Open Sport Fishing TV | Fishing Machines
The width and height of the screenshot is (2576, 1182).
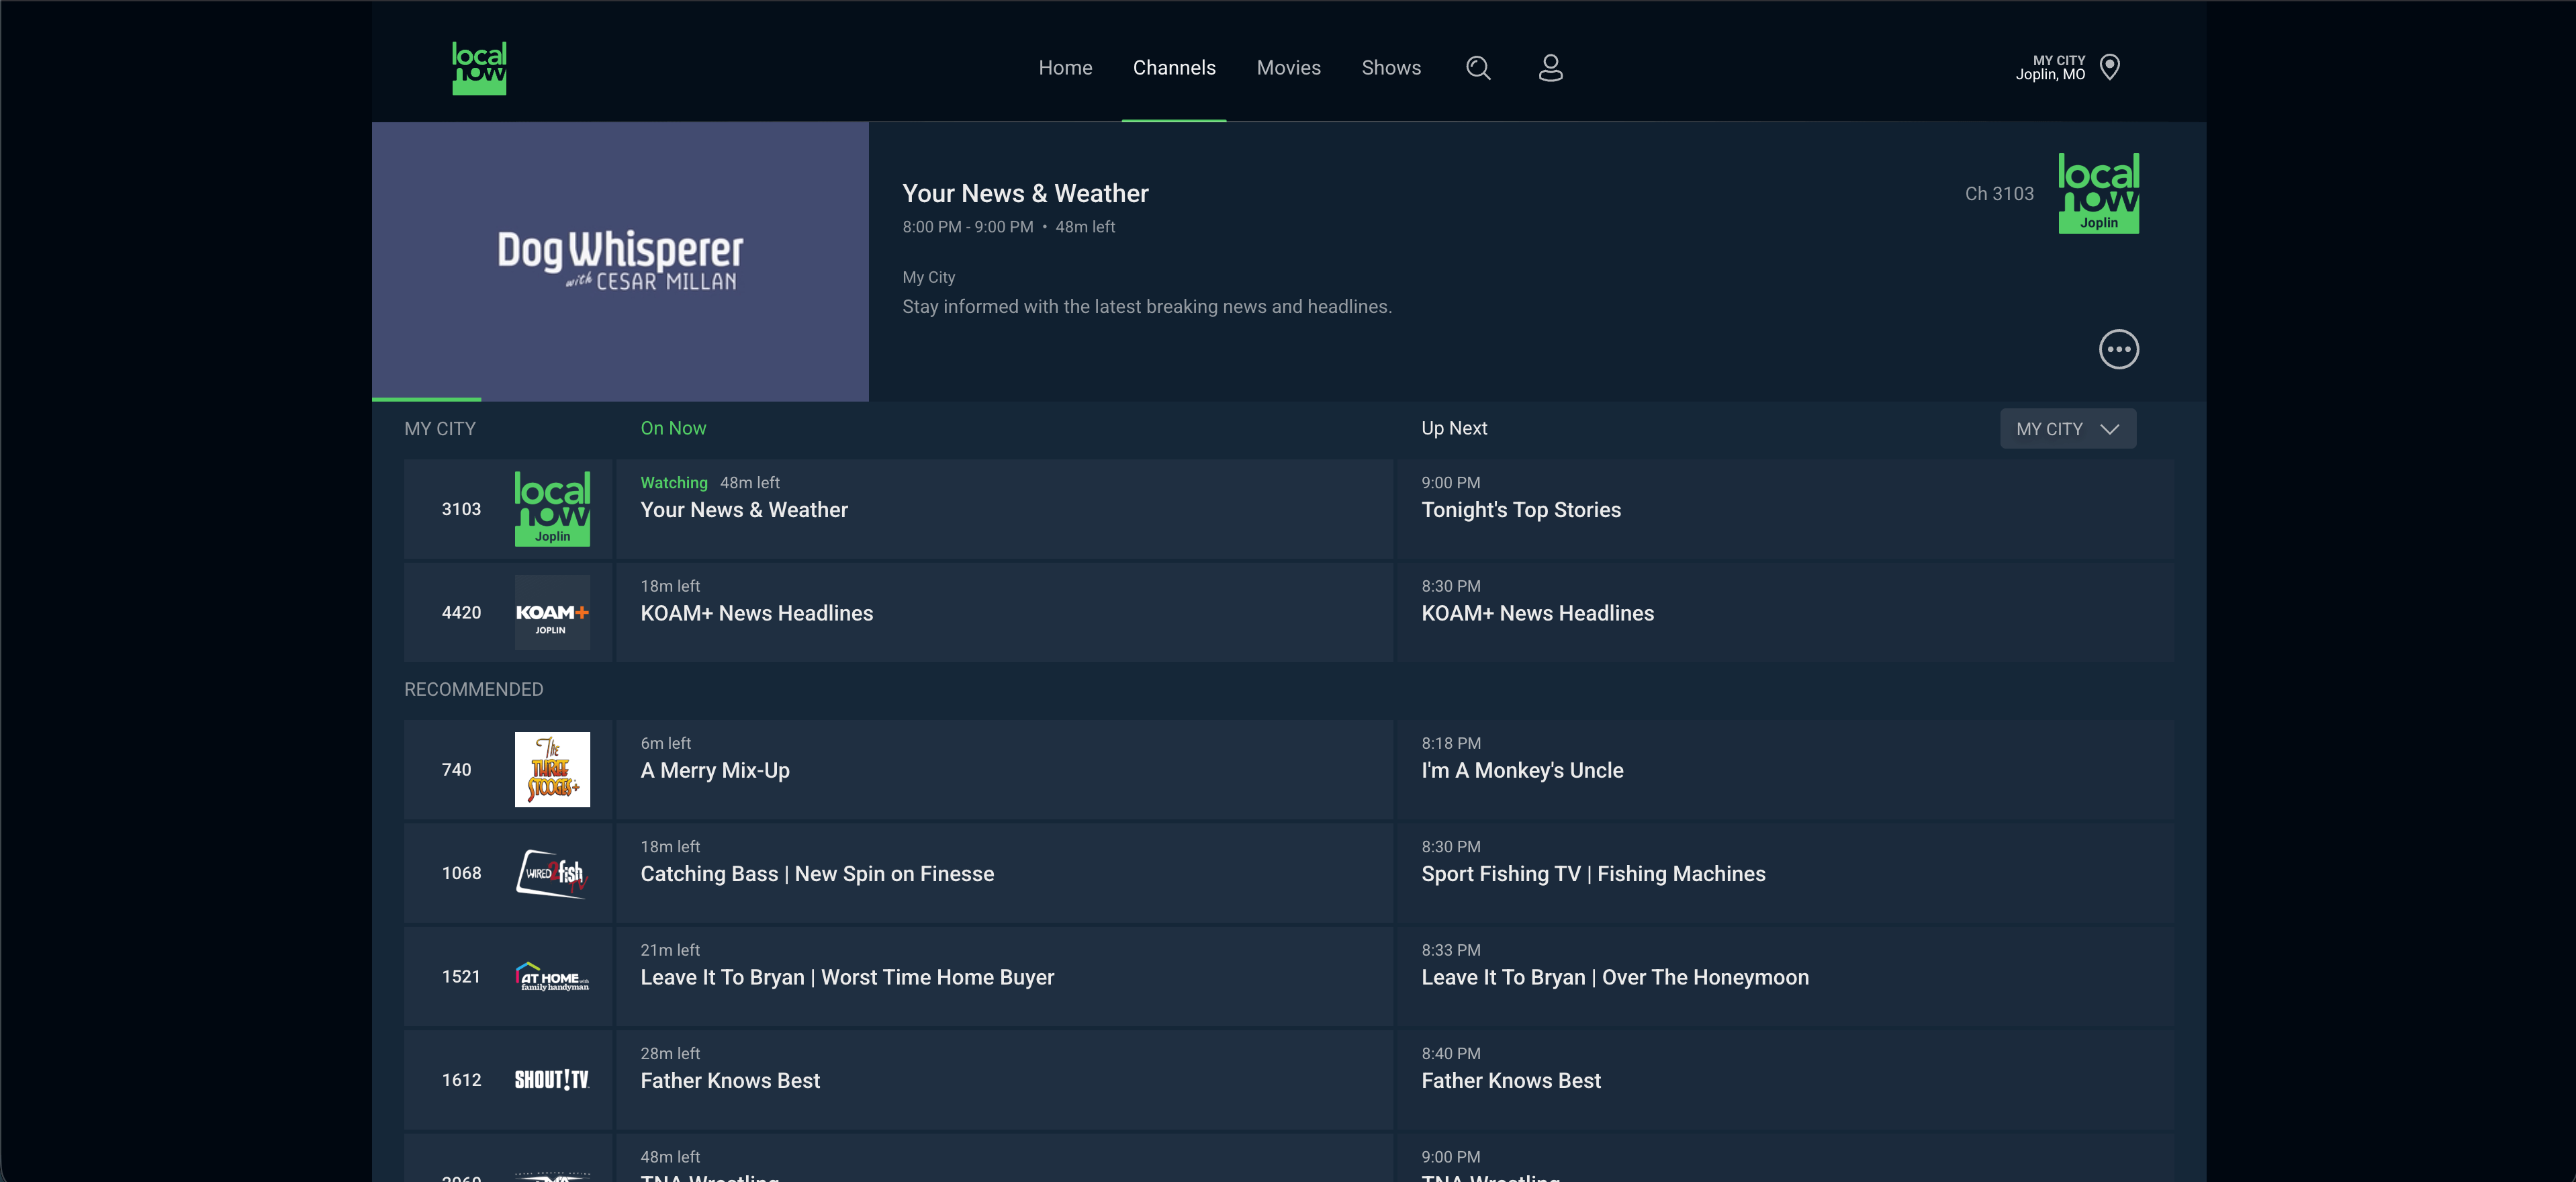[x=1785, y=873]
